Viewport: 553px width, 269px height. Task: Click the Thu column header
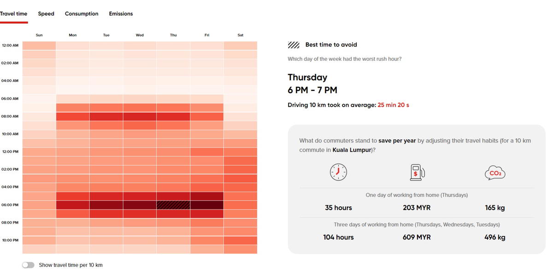pos(173,35)
